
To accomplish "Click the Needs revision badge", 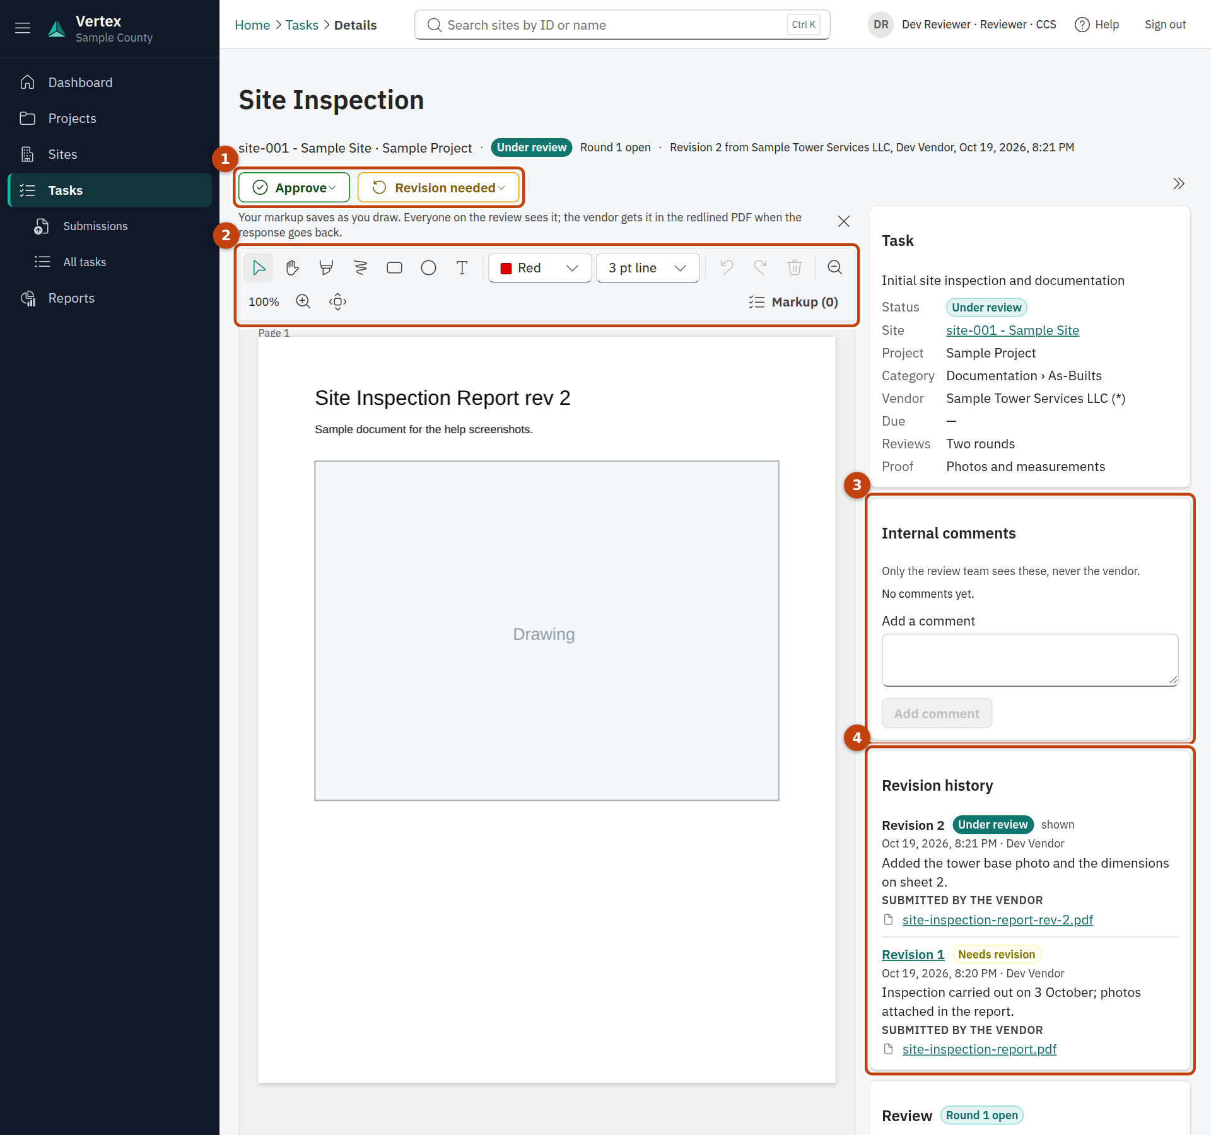I will [996, 955].
